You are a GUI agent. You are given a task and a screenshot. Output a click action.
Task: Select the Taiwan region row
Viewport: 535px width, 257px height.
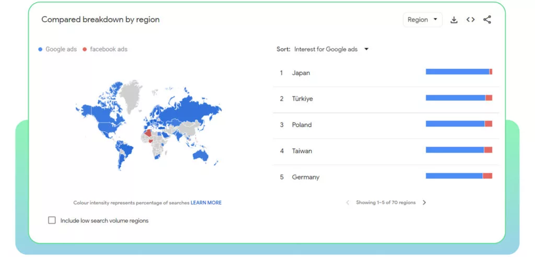click(386, 151)
